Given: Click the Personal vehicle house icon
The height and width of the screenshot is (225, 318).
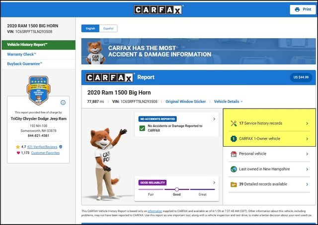Looking at the screenshot, I should pyautogui.click(x=234, y=154).
